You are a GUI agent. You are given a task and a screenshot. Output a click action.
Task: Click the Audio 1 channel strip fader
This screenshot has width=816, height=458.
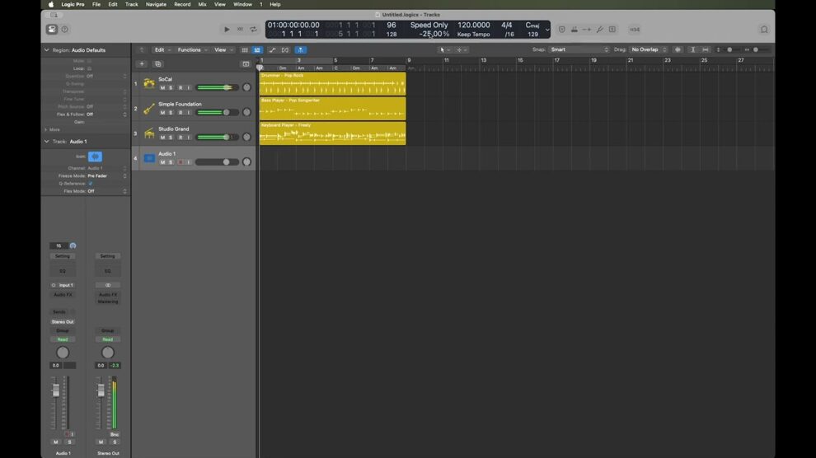tap(56, 390)
